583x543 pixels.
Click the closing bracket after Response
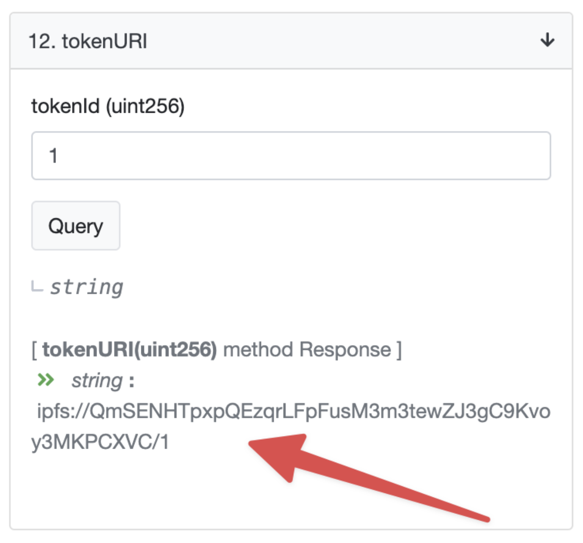(x=399, y=349)
